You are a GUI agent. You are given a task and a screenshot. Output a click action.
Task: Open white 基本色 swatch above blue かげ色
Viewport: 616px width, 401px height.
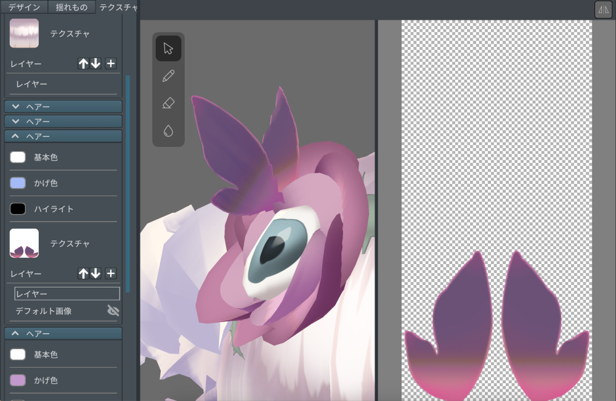[18, 157]
